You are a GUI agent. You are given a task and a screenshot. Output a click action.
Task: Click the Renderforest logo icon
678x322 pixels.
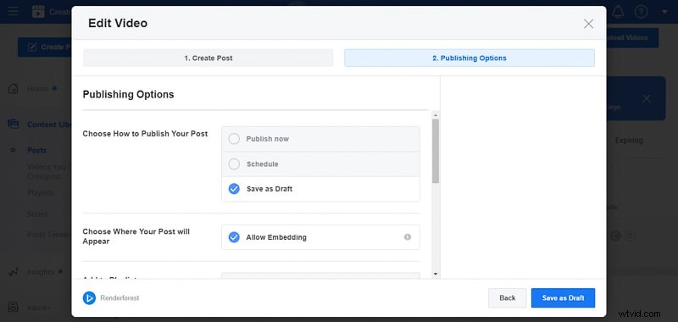tap(89, 297)
